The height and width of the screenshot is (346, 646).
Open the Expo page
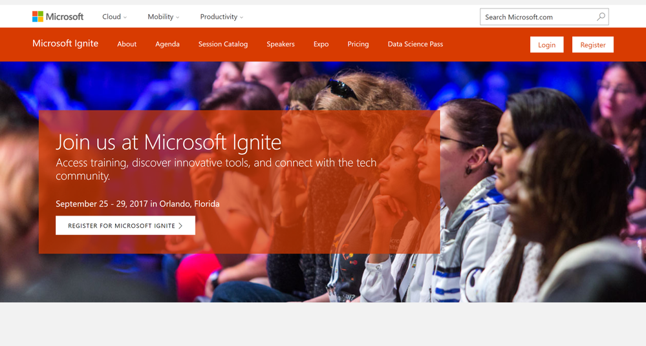[321, 44]
